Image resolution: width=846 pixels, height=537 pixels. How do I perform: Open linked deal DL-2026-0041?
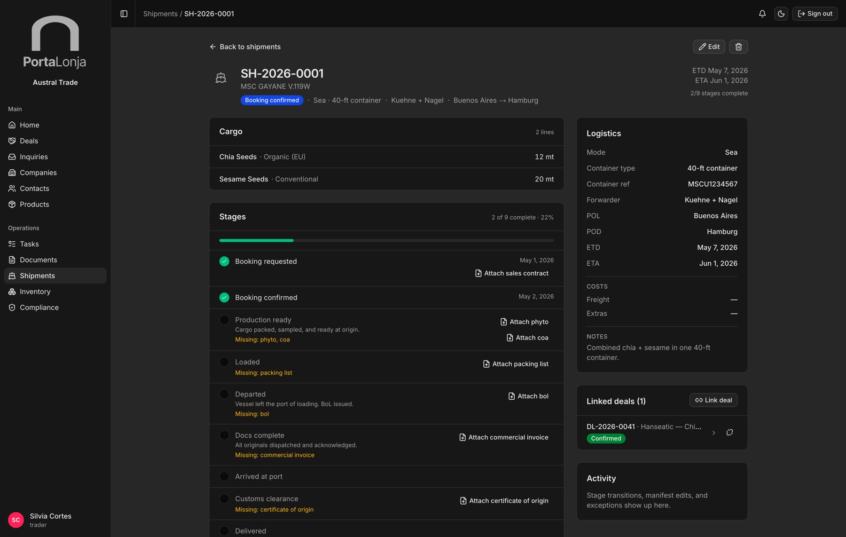tap(644, 427)
